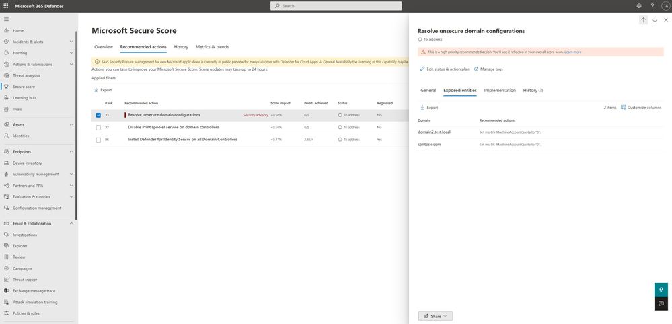Expand Incidents & alerts chevron

71,42
